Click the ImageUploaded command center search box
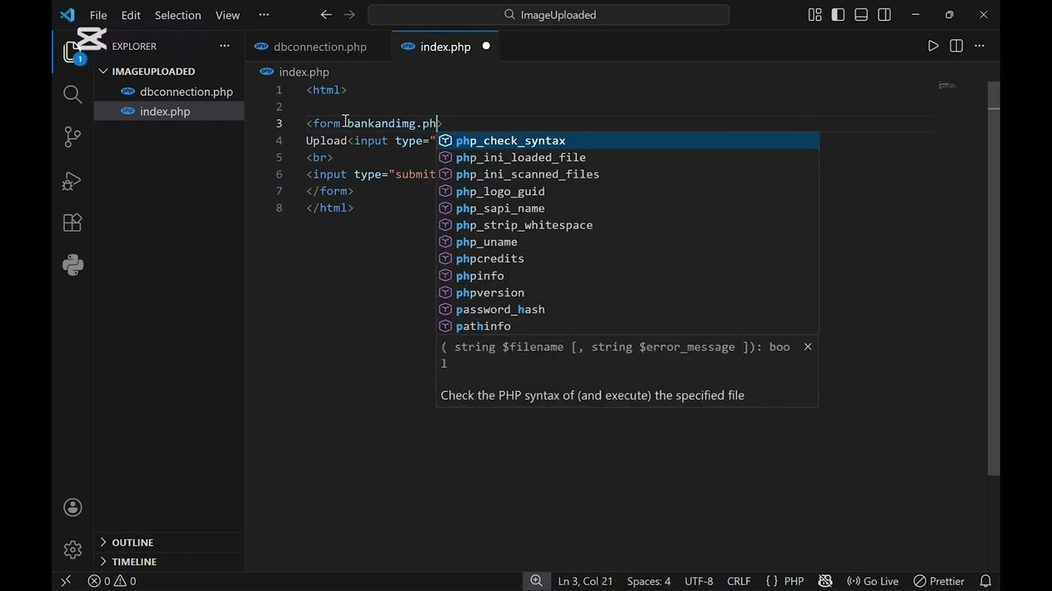 point(549,15)
